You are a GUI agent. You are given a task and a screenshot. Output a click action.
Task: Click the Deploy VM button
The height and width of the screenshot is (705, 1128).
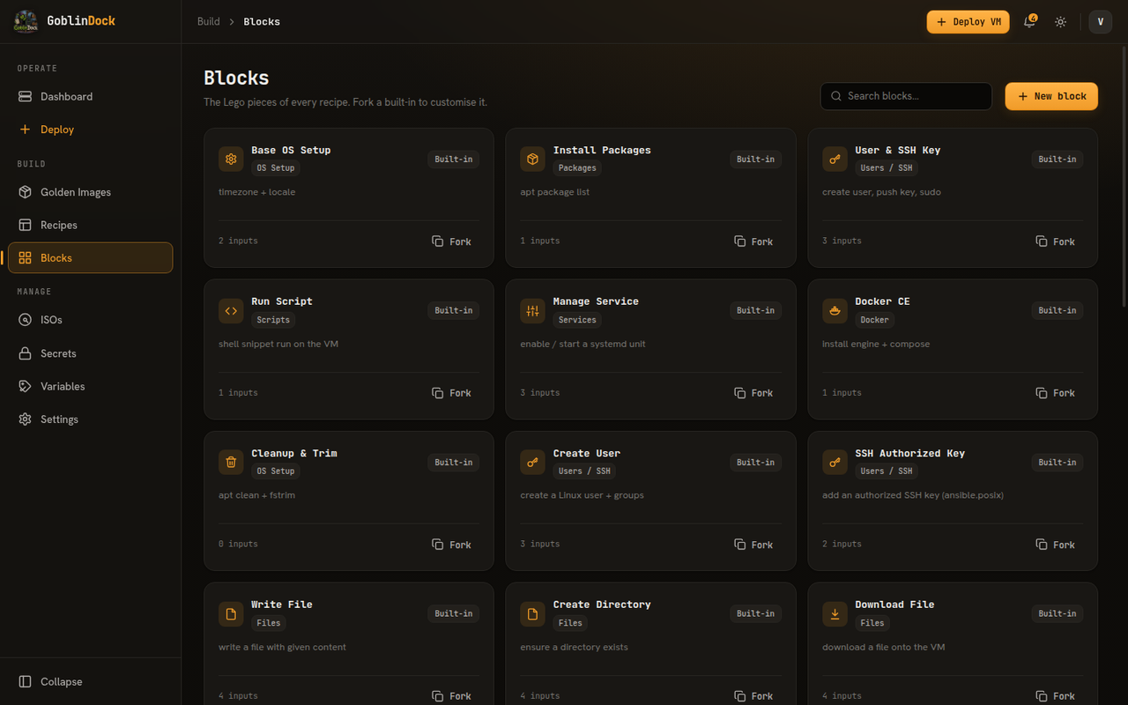tap(968, 22)
